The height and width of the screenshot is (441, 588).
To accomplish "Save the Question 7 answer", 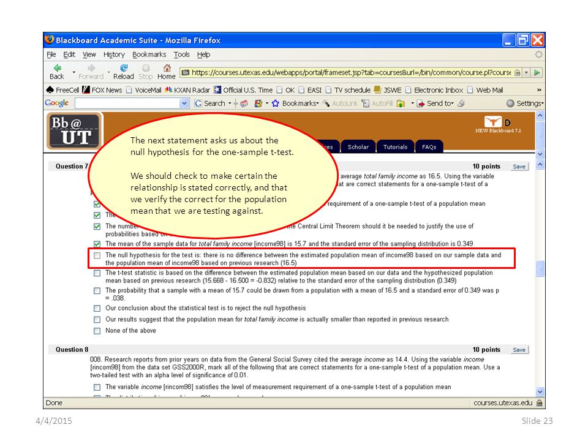I will click(x=519, y=167).
